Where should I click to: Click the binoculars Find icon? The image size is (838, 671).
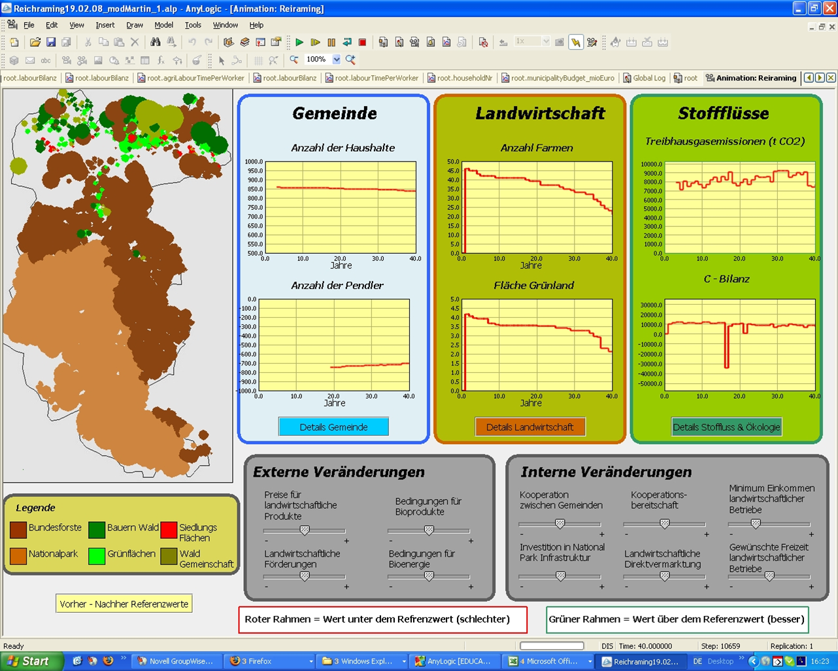point(156,43)
